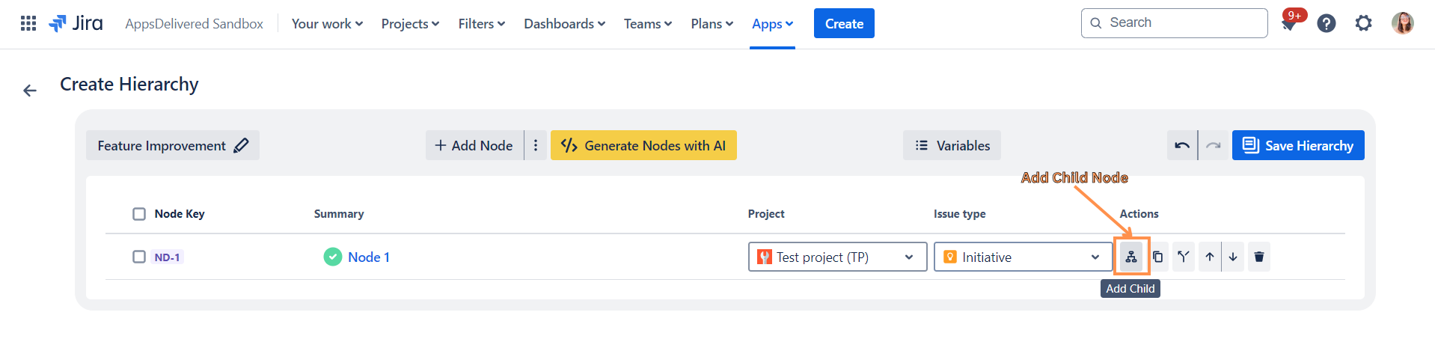1435x339 pixels.
Task: Open the Dashboards menu
Action: coord(564,24)
